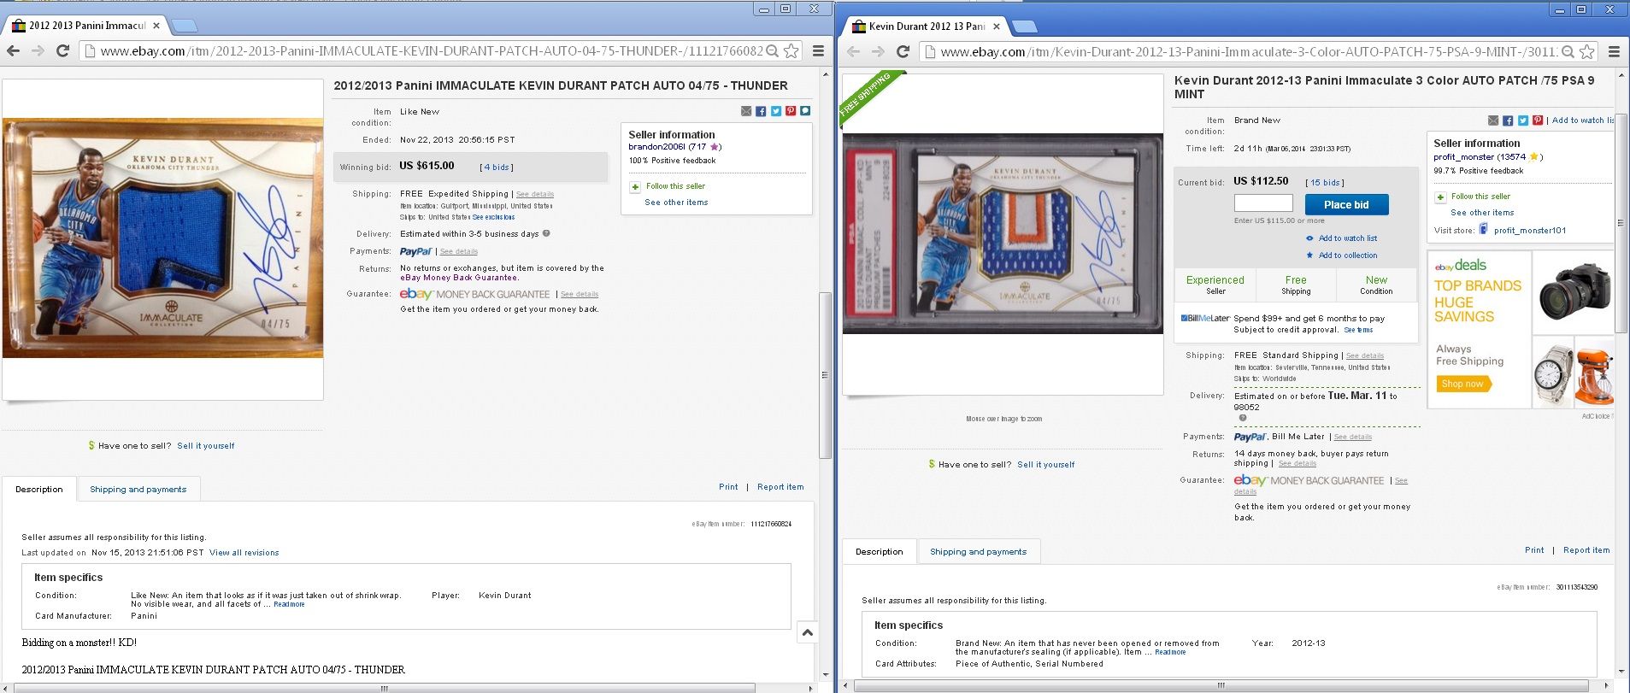Select 'Shipping and payments' tab in right window
This screenshot has height=693, width=1630.
click(979, 552)
